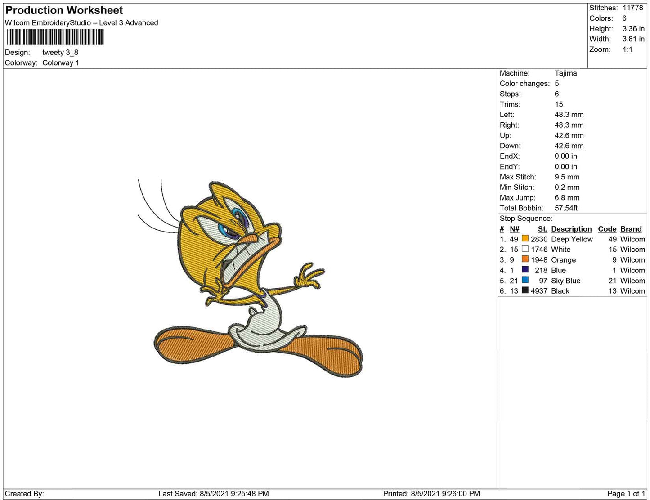Click the Description column header
This screenshot has width=650, height=500.
coord(571,229)
